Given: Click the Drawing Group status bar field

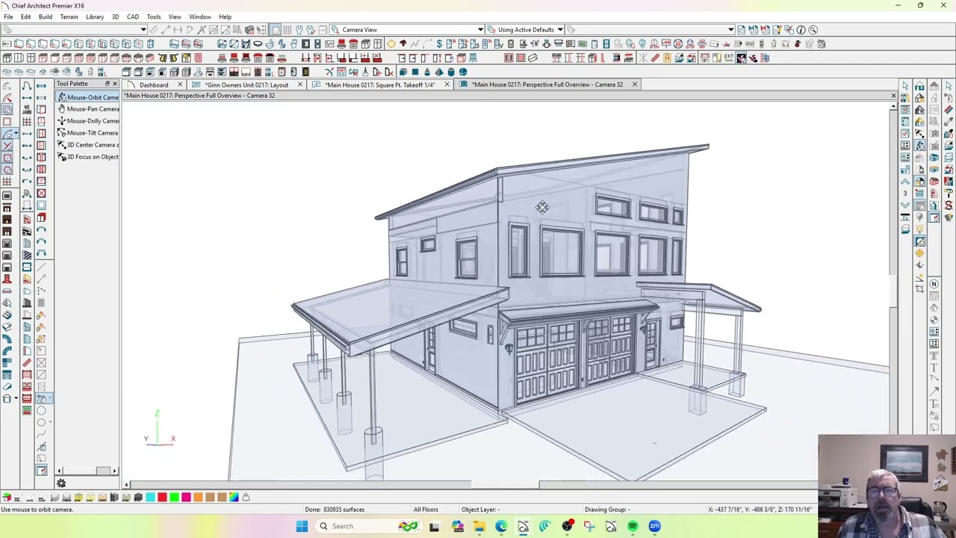Looking at the screenshot, I should pyautogui.click(x=608, y=510).
